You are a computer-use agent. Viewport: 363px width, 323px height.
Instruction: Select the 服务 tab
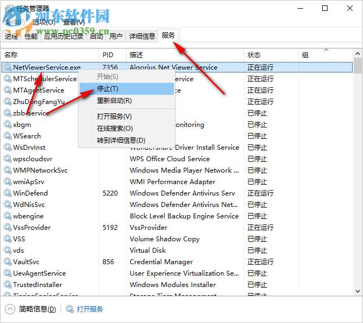pyautogui.click(x=168, y=35)
